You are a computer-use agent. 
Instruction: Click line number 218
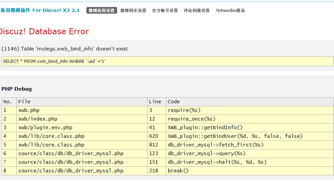[156, 171]
